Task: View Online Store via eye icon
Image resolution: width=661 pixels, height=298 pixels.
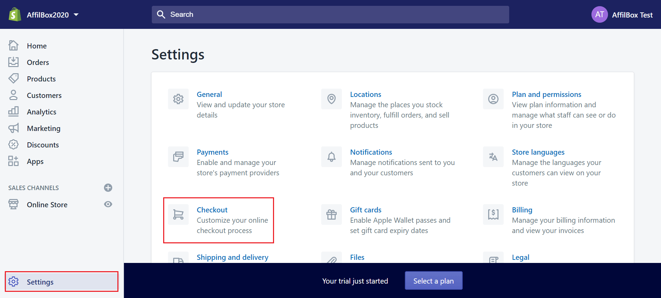Action: click(x=108, y=205)
